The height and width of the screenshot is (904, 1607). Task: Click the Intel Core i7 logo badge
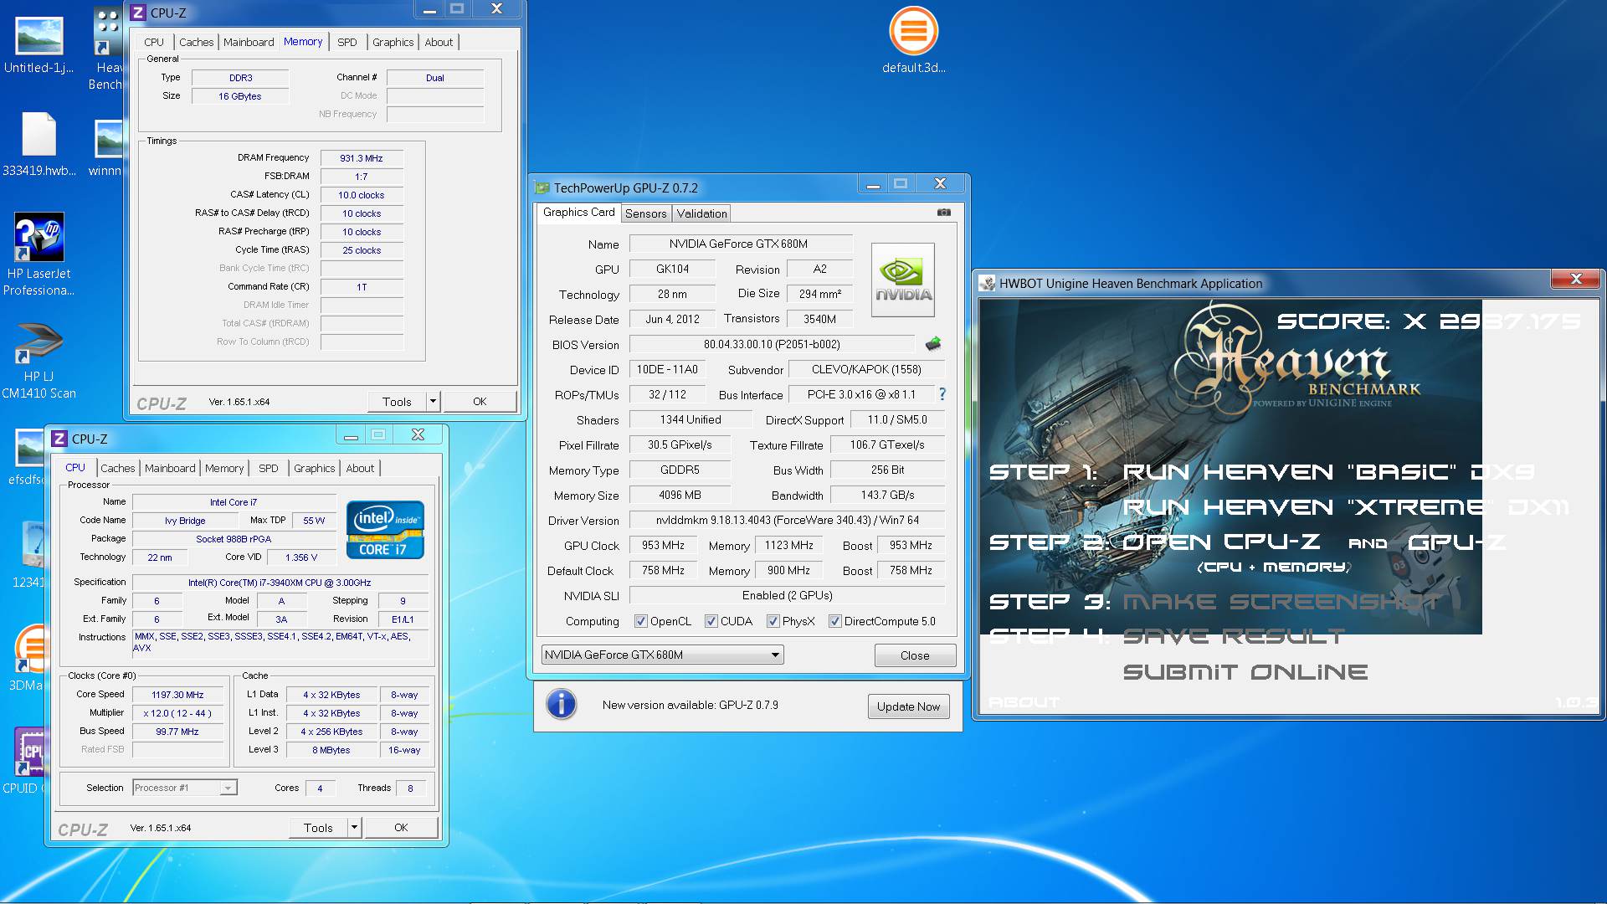(x=385, y=530)
